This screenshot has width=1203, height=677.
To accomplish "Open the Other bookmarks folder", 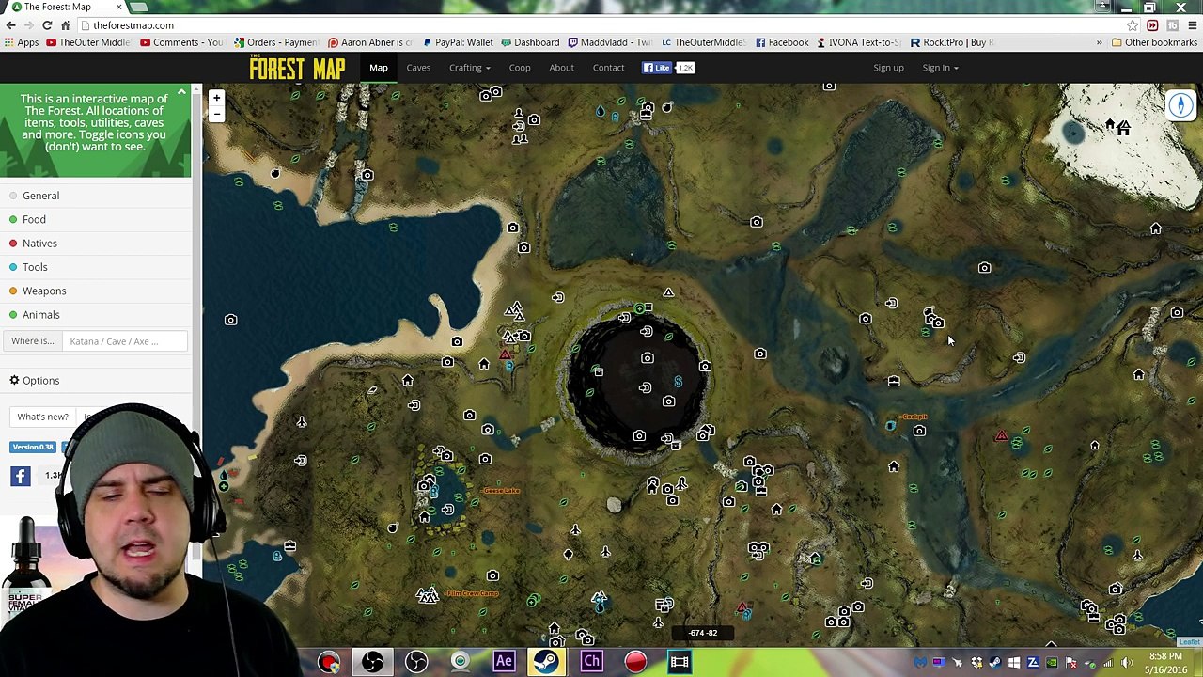I will coord(1154,42).
